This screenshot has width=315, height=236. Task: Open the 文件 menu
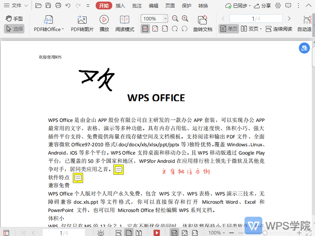coord(13,6)
